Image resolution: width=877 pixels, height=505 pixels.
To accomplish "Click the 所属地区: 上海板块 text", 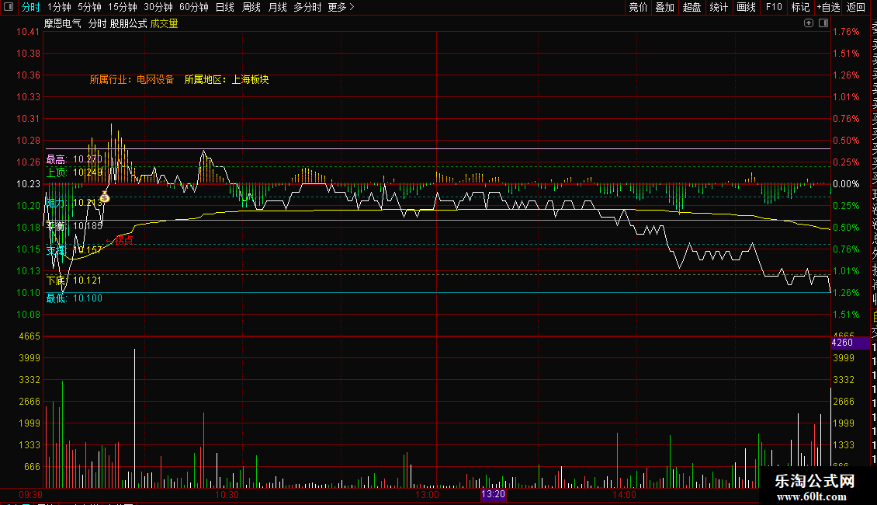I will click(227, 79).
